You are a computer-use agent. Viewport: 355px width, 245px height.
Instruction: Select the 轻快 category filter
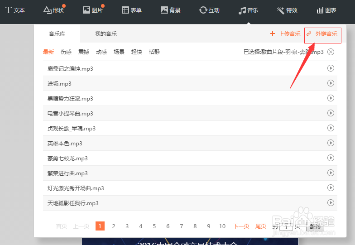[x=137, y=52]
